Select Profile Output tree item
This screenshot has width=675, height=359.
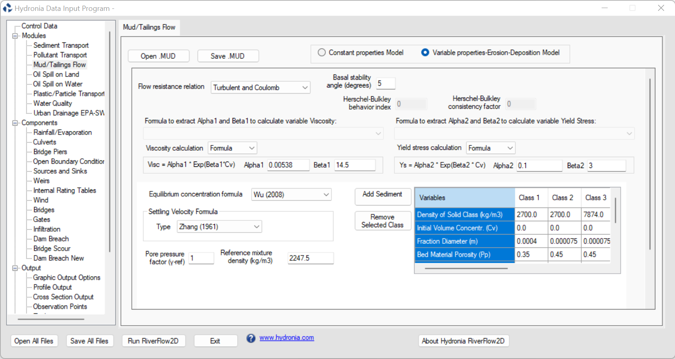(52, 287)
